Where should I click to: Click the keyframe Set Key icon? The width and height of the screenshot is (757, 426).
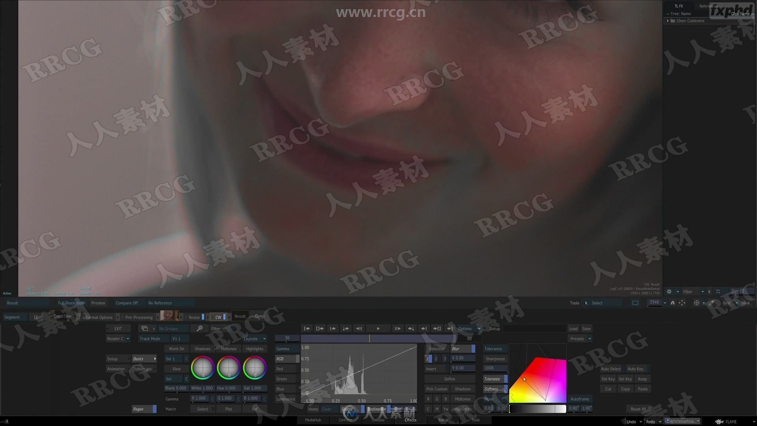[x=608, y=379]
